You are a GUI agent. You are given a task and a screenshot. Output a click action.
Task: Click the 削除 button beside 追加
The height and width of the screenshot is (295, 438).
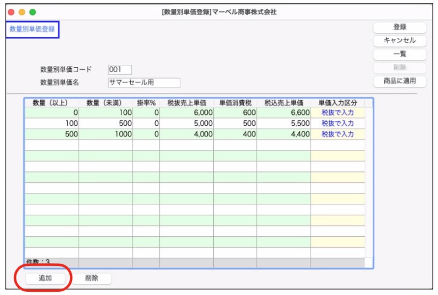(92, 279)
